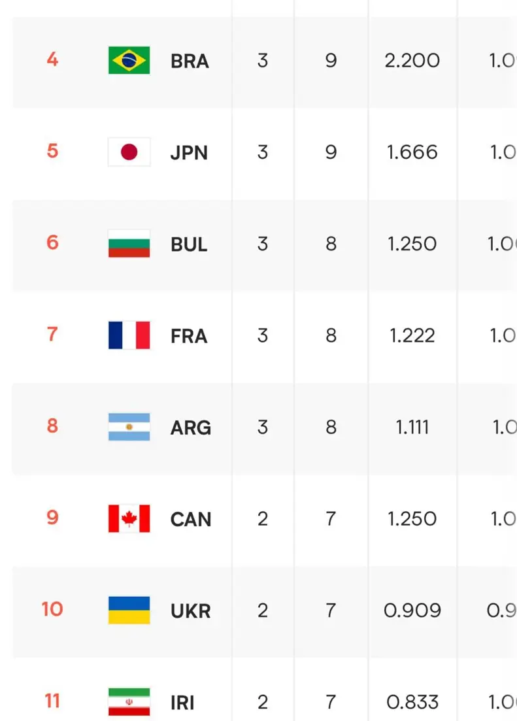
Task: Click the Brazil flag icon
Action: [129, 60]
